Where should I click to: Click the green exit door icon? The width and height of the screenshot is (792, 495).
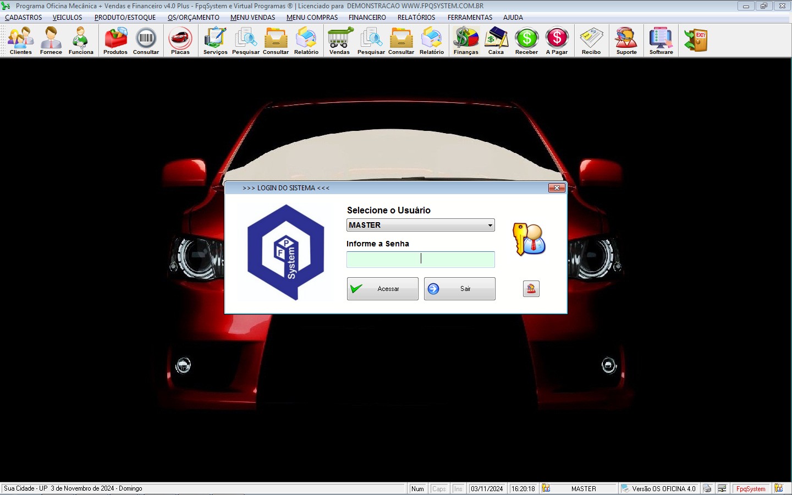tap(696, 41)
